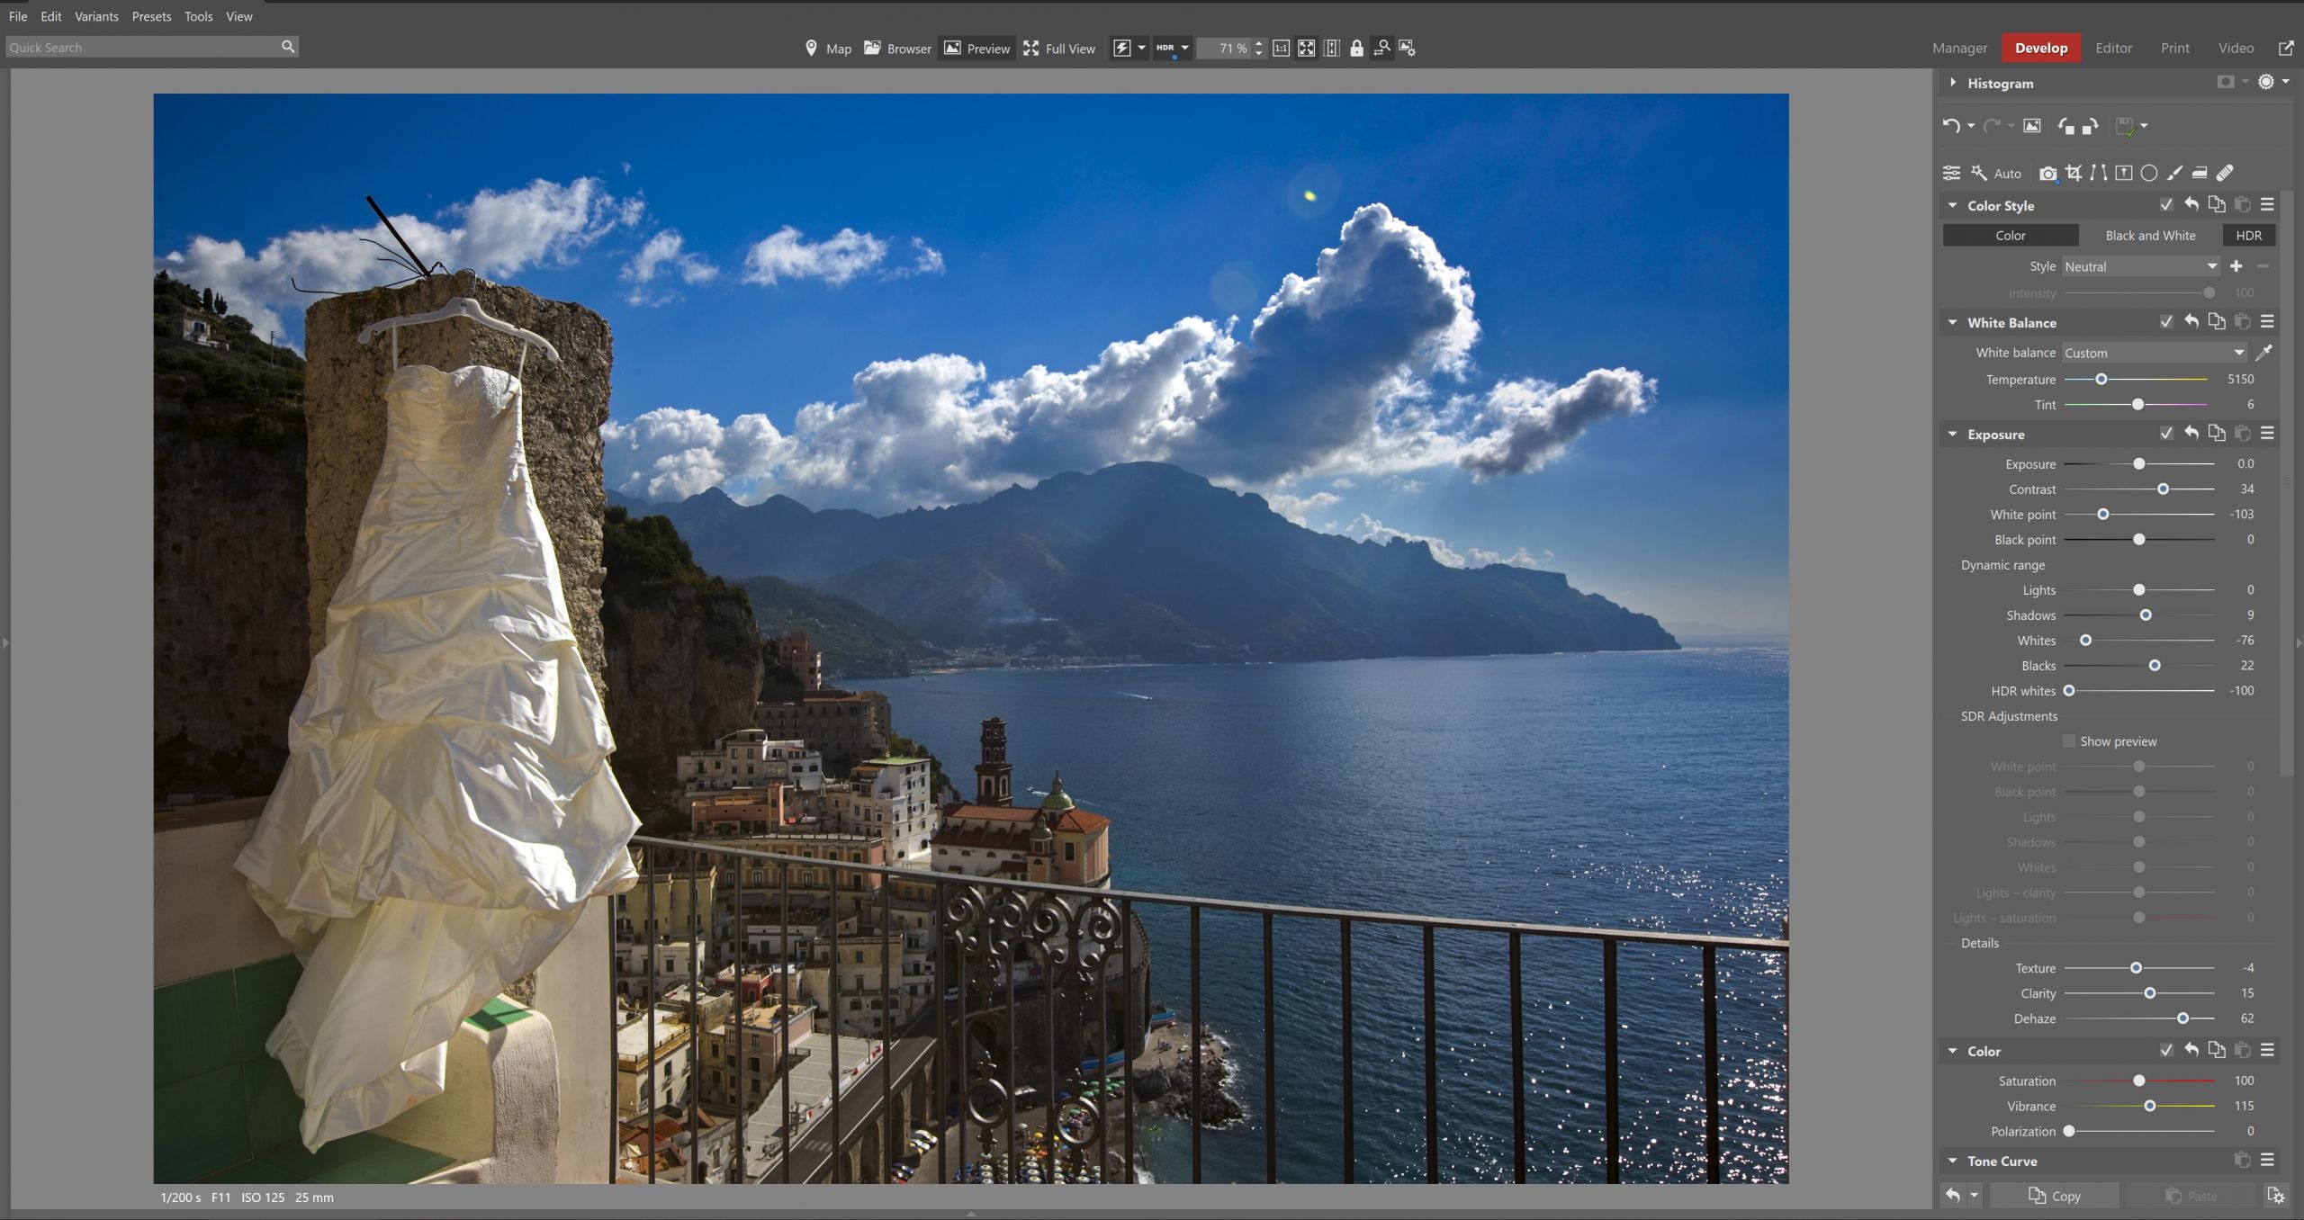Uncheck the Exposure section checkbox

point(2166,434)
